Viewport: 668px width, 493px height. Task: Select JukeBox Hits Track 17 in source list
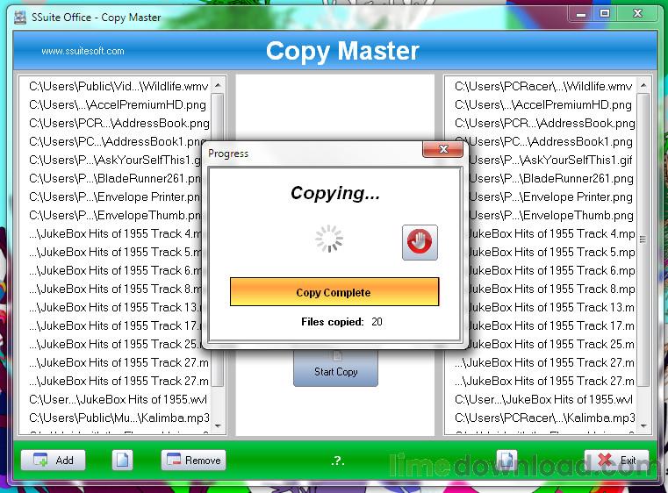click(x=116, y=325)
